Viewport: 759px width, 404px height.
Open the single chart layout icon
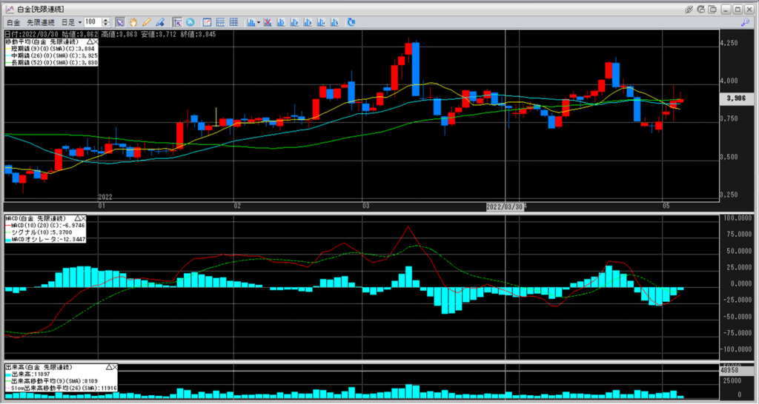207,22
